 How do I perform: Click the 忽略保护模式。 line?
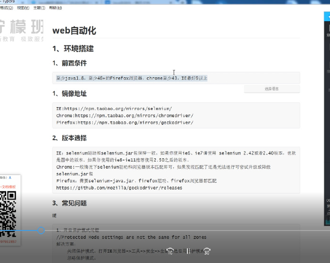coord(82,258)
